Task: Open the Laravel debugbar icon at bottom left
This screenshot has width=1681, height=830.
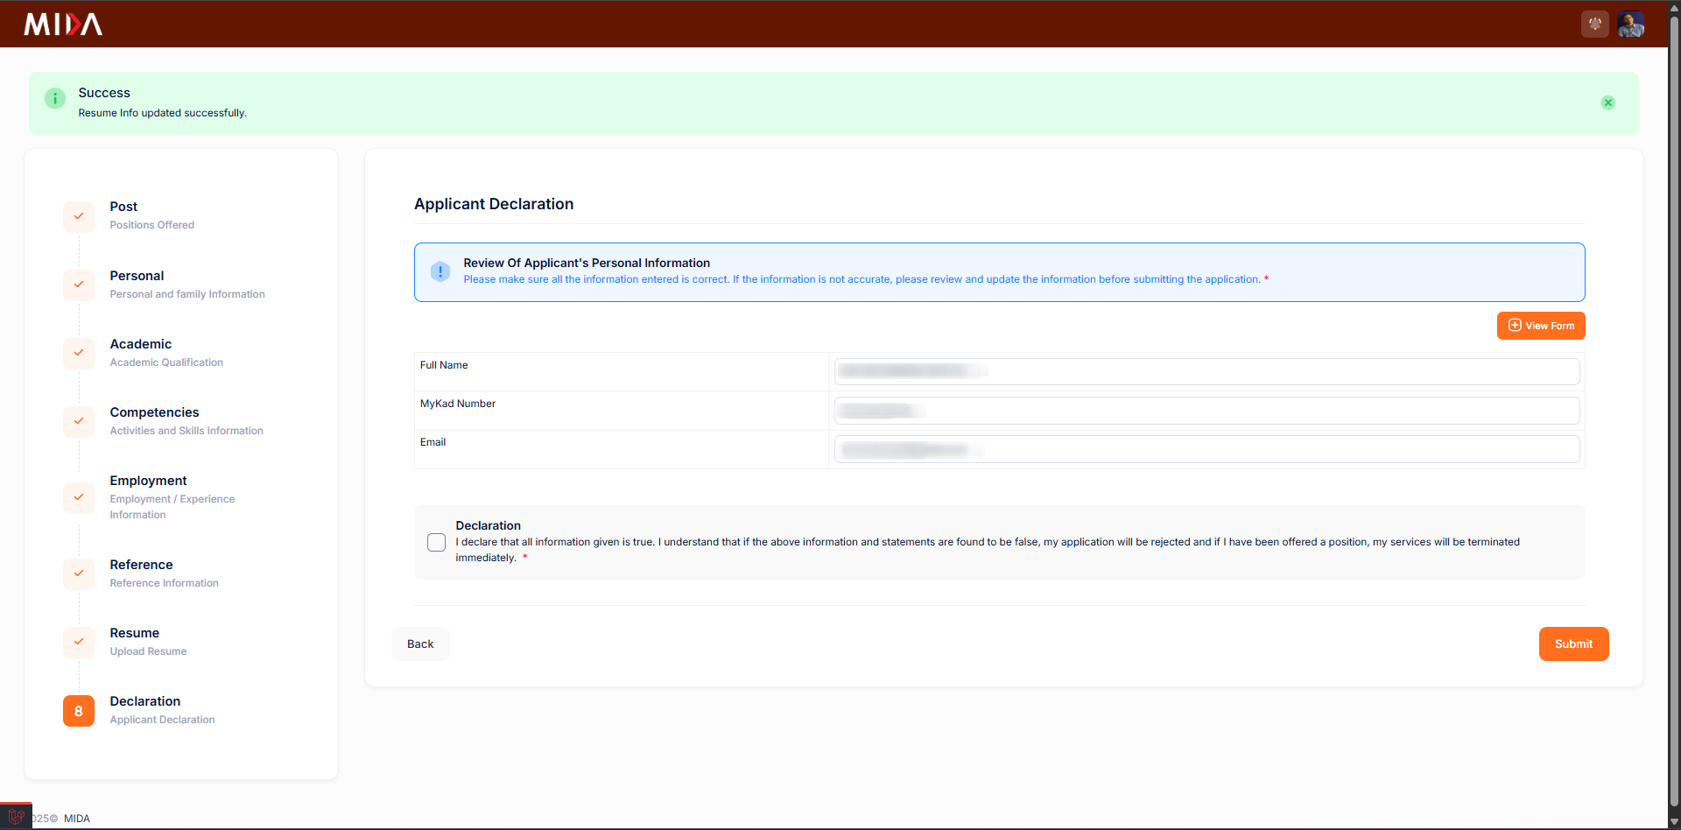Action: pyautogui.click(x=16, y=815)
